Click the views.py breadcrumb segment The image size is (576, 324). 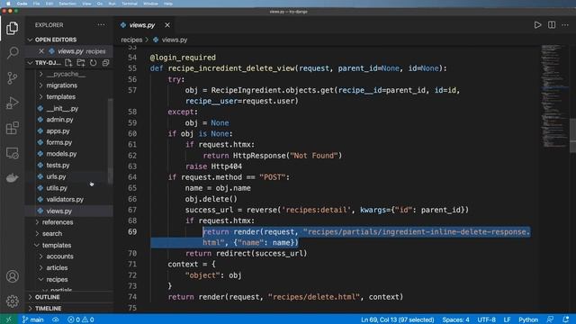pos(174,40)
